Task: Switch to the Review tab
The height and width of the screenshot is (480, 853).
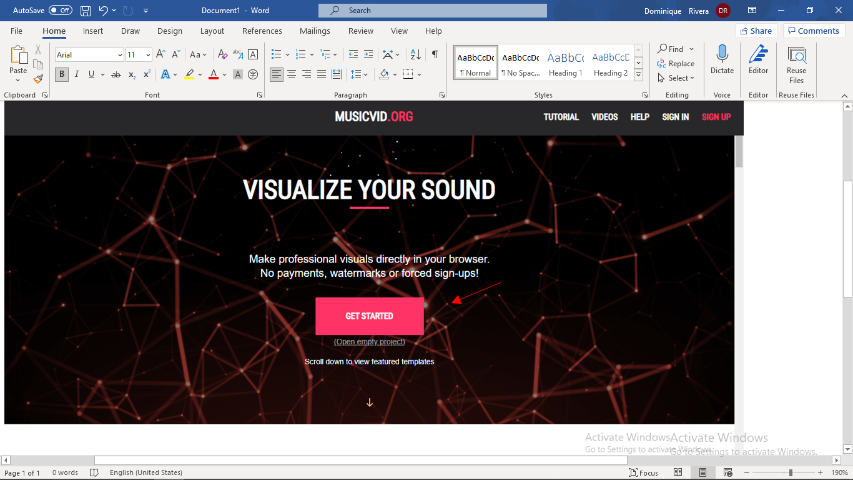Action: 361,31
